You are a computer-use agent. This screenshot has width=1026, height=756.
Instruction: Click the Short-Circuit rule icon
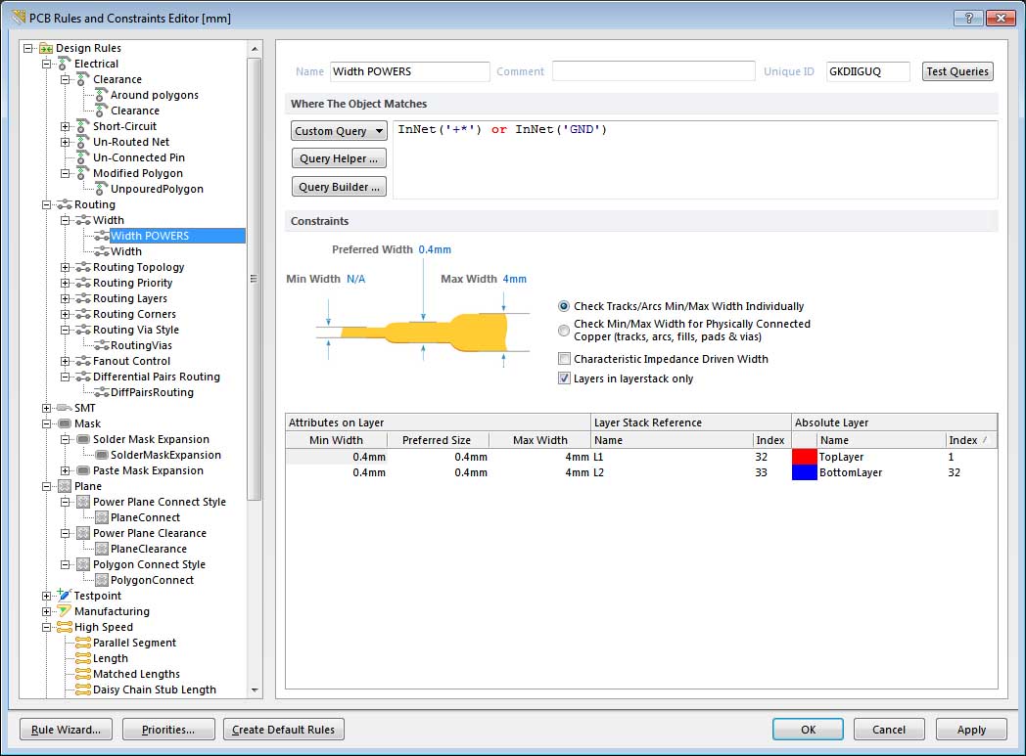tap(82, 126)
